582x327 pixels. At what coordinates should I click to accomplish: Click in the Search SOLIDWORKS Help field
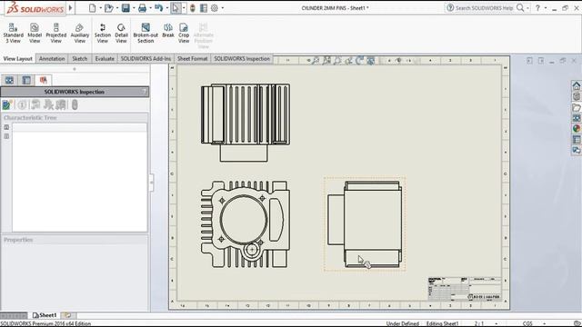pos(485,8)
